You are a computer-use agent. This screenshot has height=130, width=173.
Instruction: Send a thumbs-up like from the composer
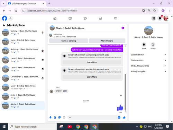click(124, 118)
